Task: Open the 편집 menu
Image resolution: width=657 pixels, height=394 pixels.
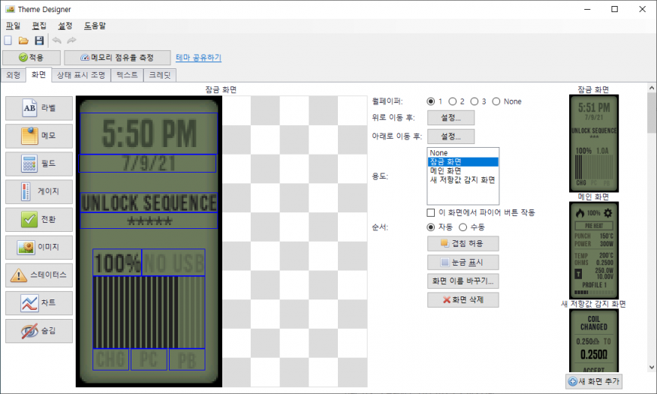Action: pyautogui.click(x=39, y=26)
